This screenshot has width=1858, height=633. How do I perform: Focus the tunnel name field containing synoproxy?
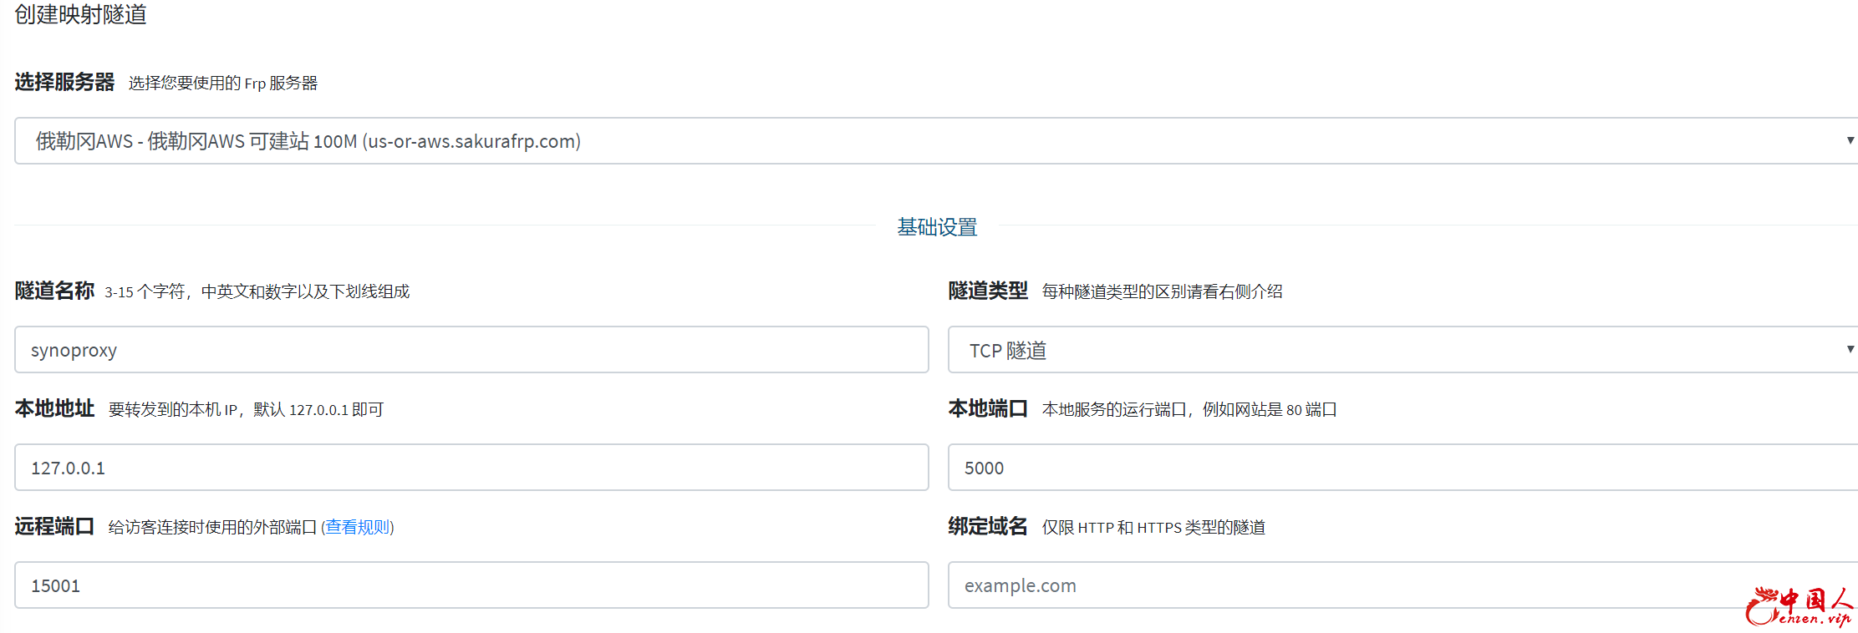tap(471, 350)
